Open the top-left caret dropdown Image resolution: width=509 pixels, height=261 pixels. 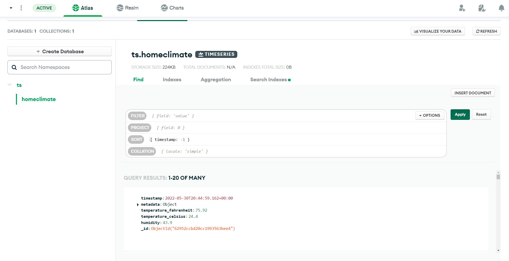(11, 8)
